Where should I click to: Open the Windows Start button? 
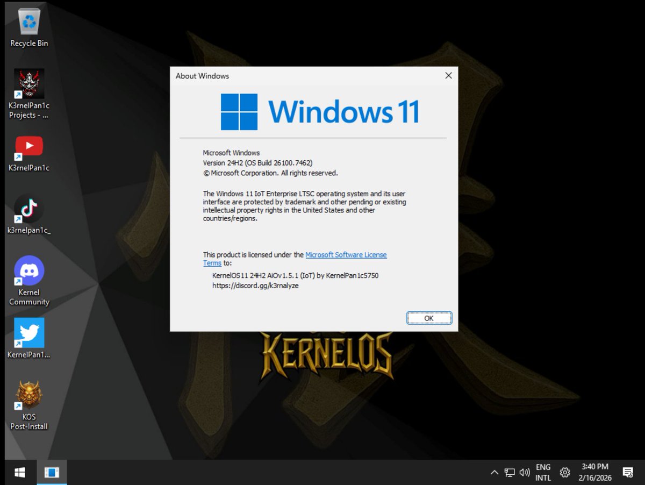[19, 473]
